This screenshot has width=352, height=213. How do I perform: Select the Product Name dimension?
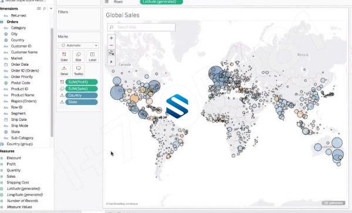pyautogui.click(x=23, y=95)
